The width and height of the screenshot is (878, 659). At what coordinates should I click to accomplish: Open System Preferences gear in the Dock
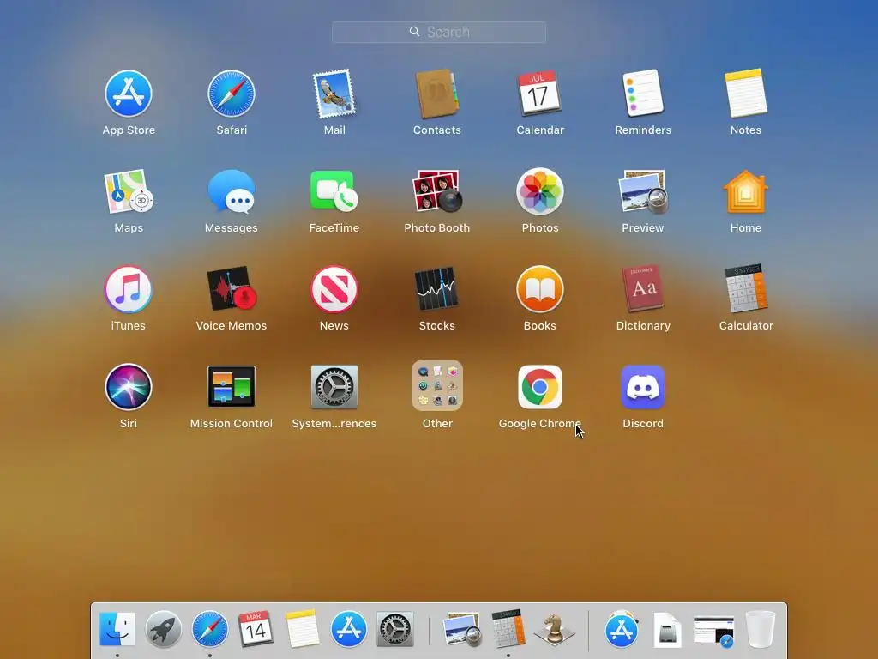(x=394, y=629)
